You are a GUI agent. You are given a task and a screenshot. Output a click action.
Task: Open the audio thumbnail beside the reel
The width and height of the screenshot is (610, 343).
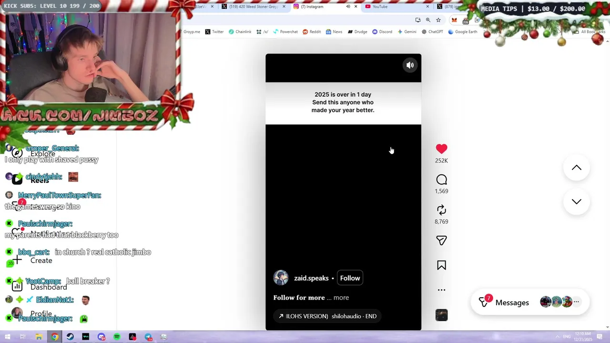(441, 315)
